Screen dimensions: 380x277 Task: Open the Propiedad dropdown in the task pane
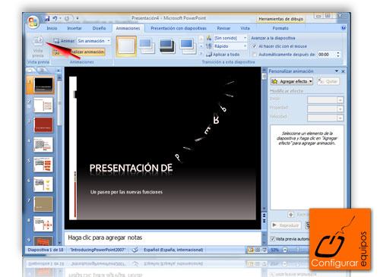(x=325, y=109)
